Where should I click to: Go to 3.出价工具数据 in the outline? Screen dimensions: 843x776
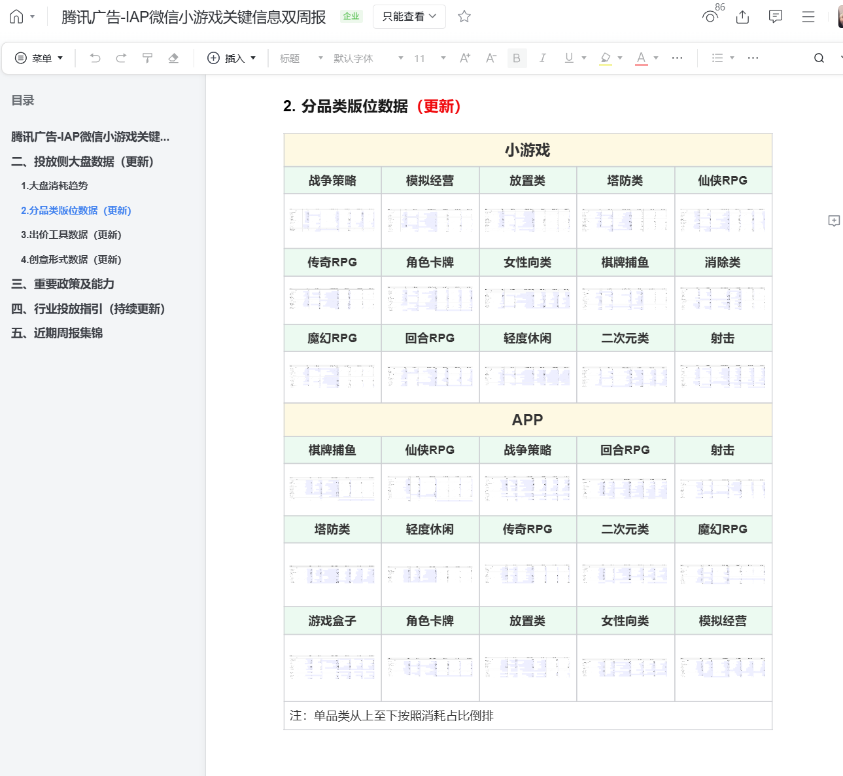click(71, 235)
